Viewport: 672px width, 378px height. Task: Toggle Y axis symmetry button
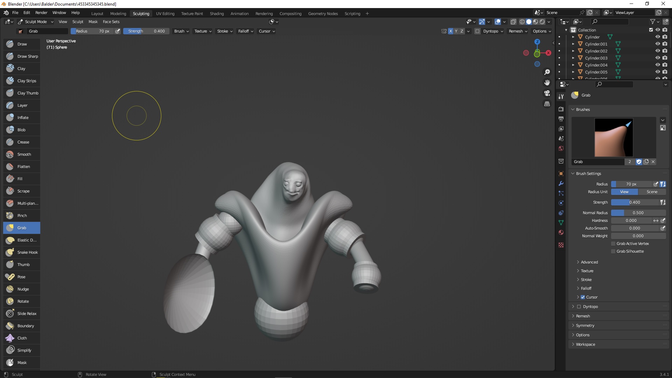tap(456, 31)
